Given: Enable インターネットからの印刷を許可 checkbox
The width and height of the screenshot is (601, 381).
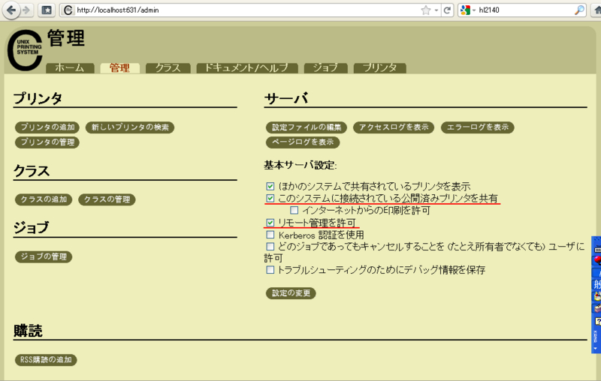Looking at the screenshot, I should pyautogui.click(x=294, y=210).
